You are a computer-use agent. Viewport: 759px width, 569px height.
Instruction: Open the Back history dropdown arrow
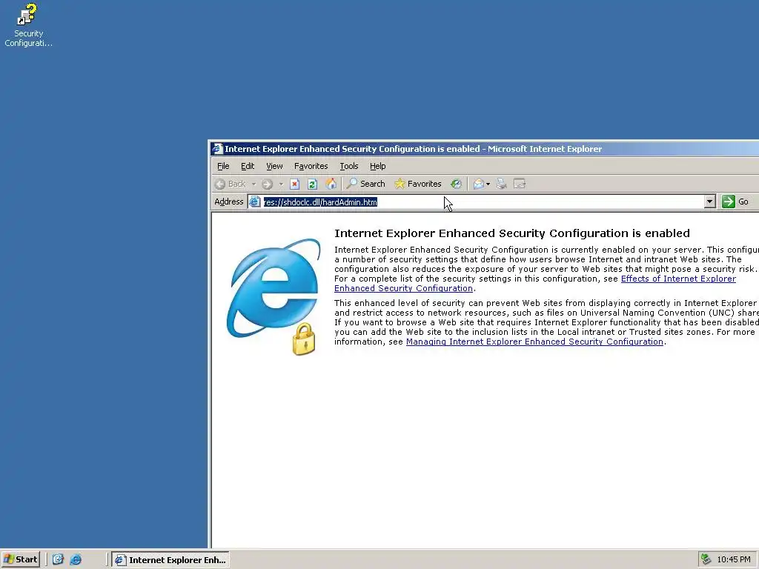click(x=253, y=184)
